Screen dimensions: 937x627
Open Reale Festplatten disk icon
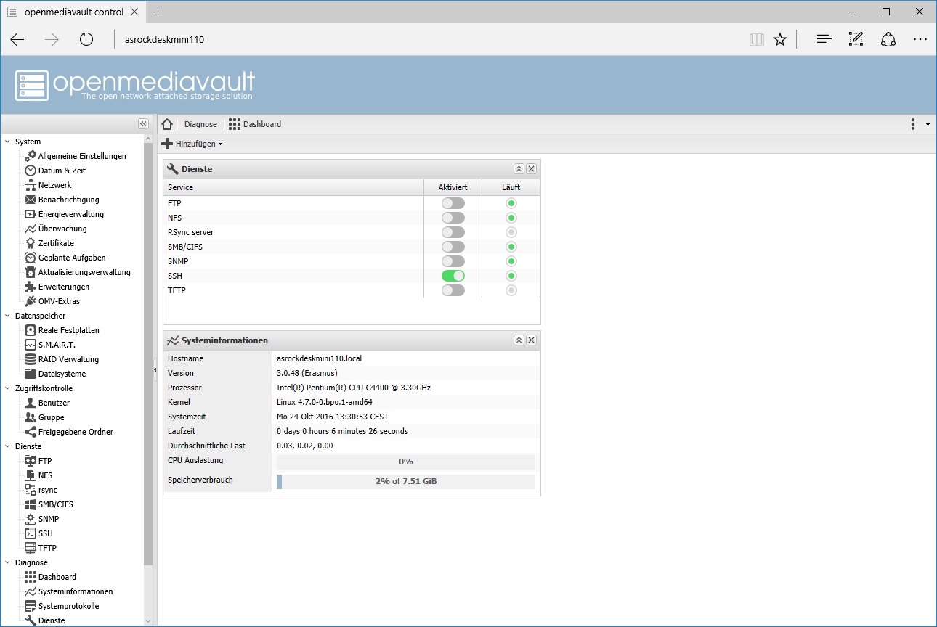click(31, 330)
